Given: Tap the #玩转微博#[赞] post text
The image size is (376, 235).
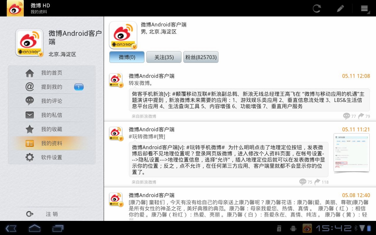Looking at the screenshot, I should 147,137.
